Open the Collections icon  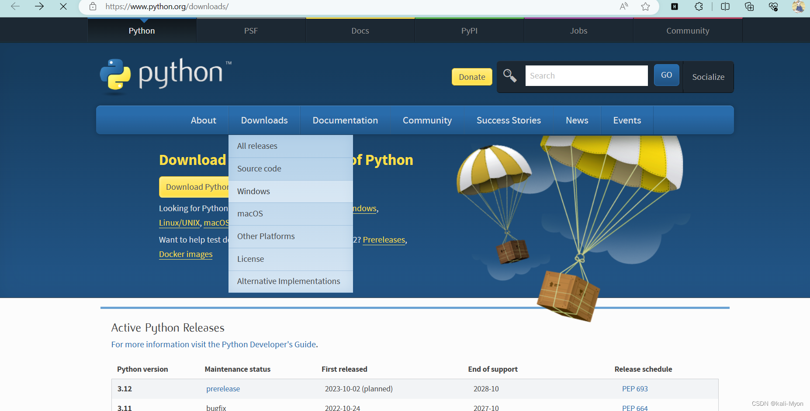pyautogui.click(x=749, y=7)
